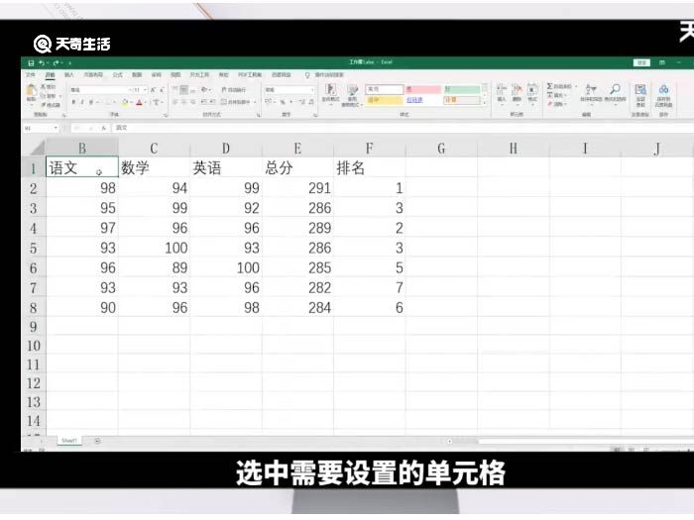Screen dimensions: 694x520
Task: Switch to the 数据 Data tab
Action: click(137, 74)
